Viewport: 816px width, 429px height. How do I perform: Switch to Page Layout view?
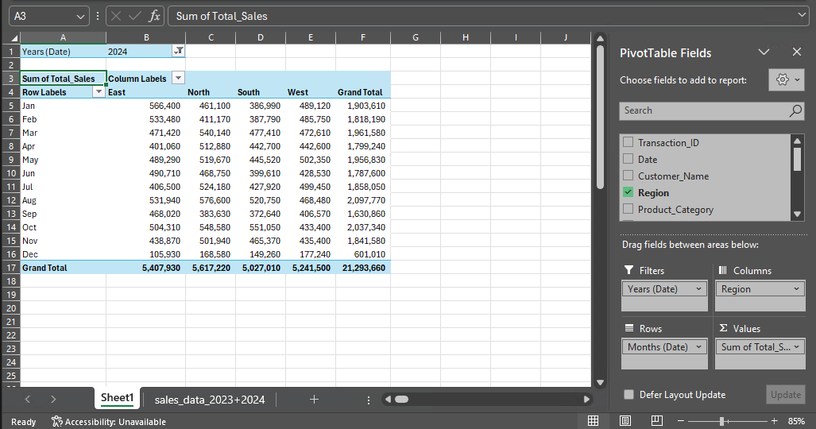click(x=625, y=420)
